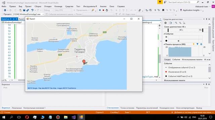Switch to Visual Studio taskbar icon

point(74,117)
